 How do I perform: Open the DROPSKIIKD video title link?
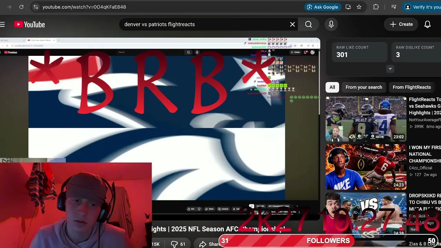[425, 202]
